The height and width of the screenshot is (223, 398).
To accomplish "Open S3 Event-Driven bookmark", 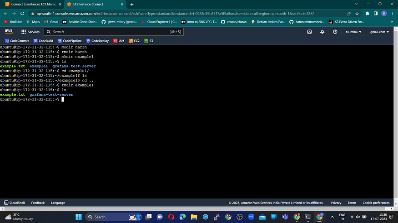I will [x=347, y=22].
